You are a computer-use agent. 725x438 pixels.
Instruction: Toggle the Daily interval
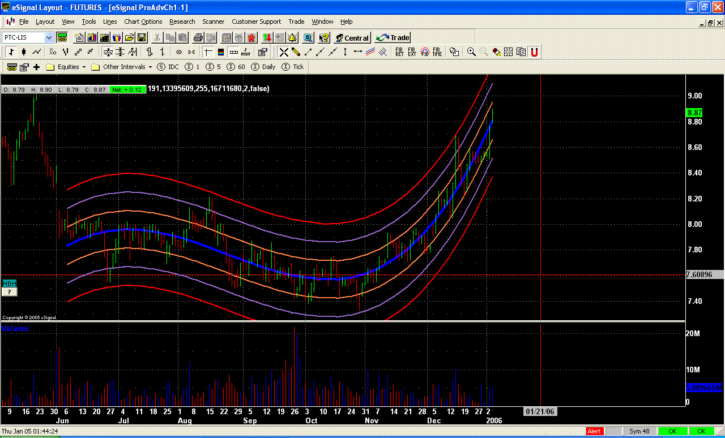(x=265, y=67)
